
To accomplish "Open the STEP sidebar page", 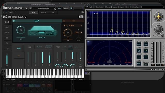I will (x=7, y=33).
